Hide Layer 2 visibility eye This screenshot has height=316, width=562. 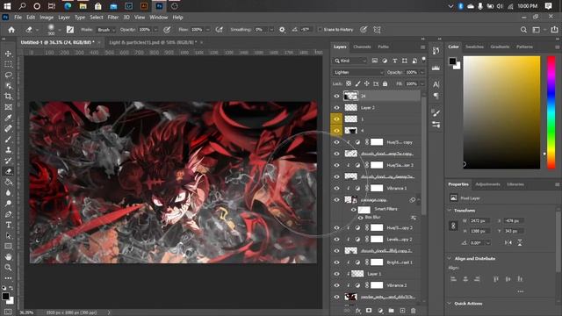(x=336, y=107)
